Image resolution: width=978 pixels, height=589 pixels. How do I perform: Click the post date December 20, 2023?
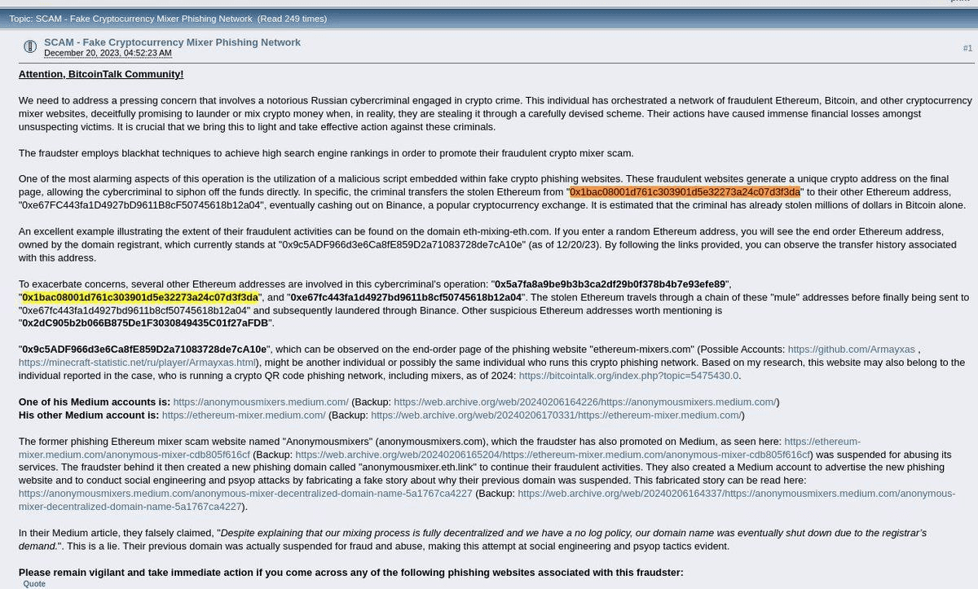click(108, 53)
